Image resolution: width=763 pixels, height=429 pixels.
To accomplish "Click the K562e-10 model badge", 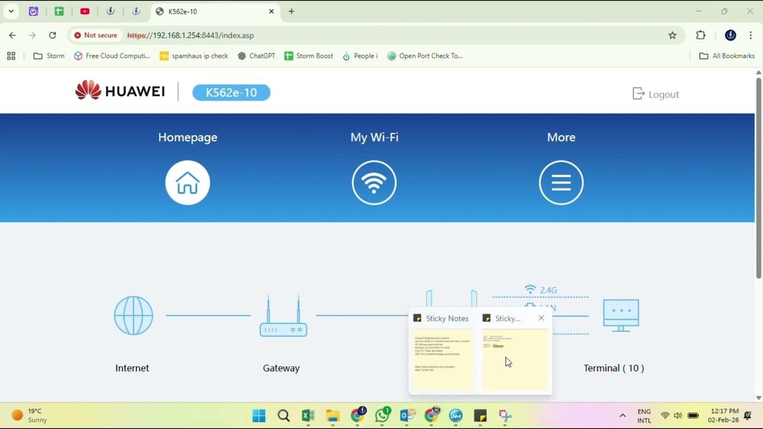I will [x=231, y=92].
